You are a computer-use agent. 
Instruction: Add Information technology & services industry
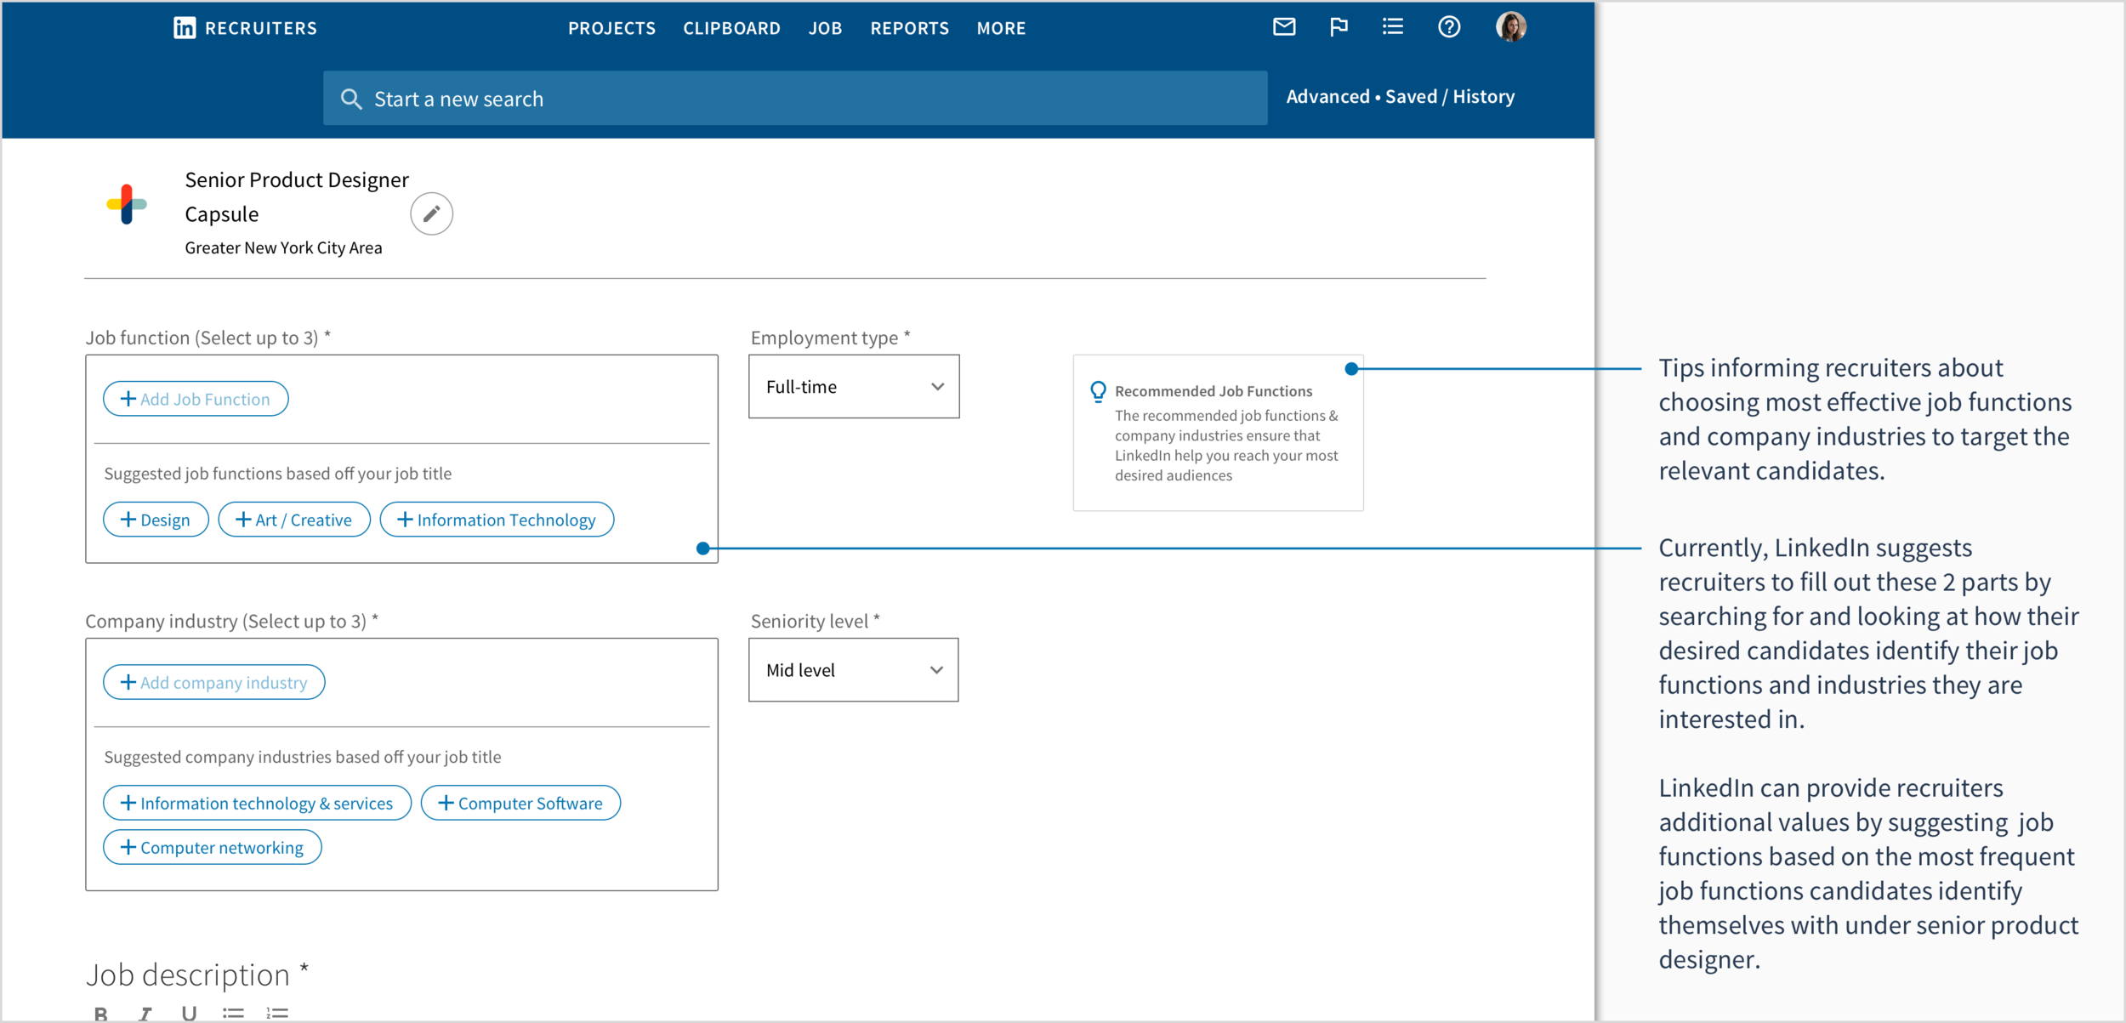[257, 803]
